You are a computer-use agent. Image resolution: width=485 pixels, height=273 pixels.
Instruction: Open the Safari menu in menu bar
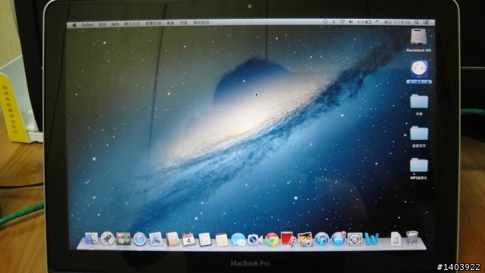(x=88, y=24)
